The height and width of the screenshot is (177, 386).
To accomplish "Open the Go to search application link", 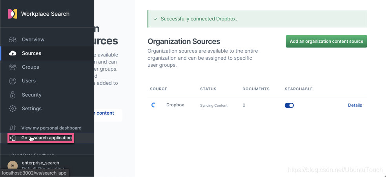I will 47,138.
